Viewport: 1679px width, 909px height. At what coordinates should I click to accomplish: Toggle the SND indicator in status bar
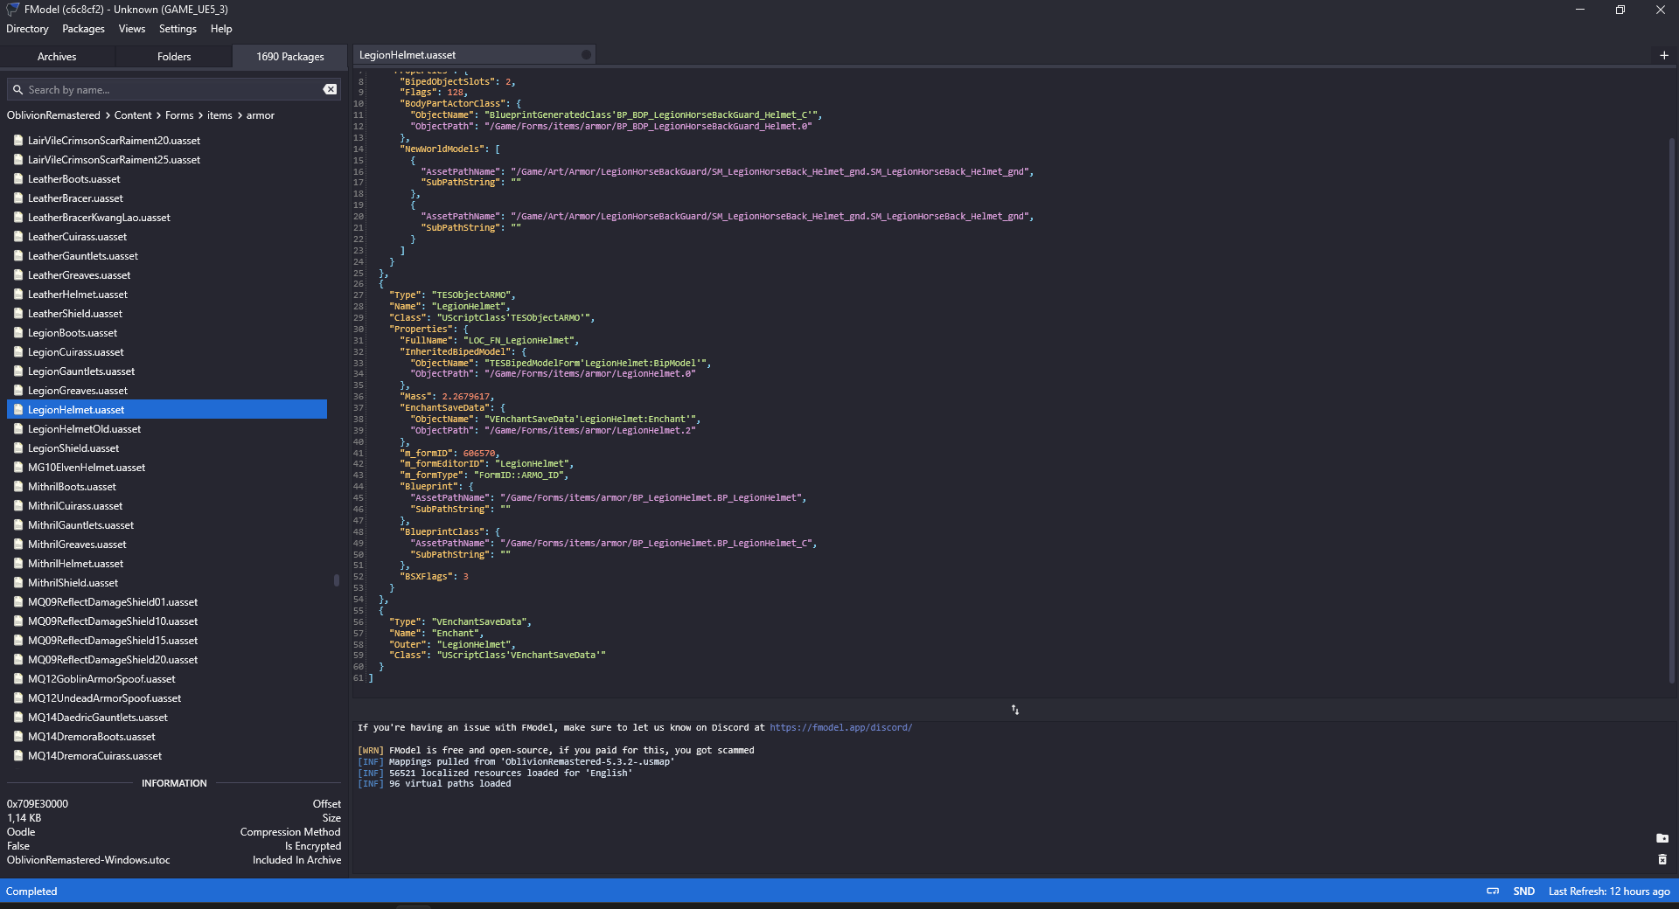(1523, 892)
